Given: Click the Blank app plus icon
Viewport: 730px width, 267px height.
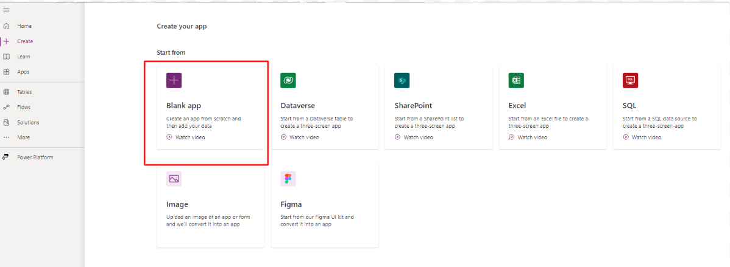Looking at the screenshot, I should (174, 80).
